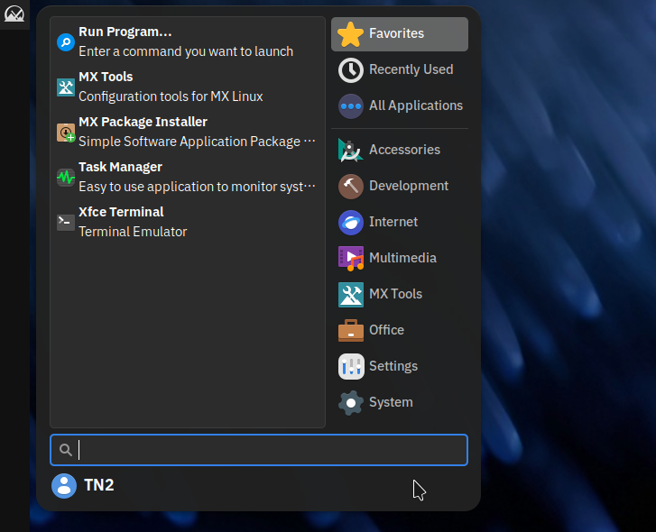Launch Task Manager title entry
The width and height of the screenshot is (656, 532).
point(120,167)
